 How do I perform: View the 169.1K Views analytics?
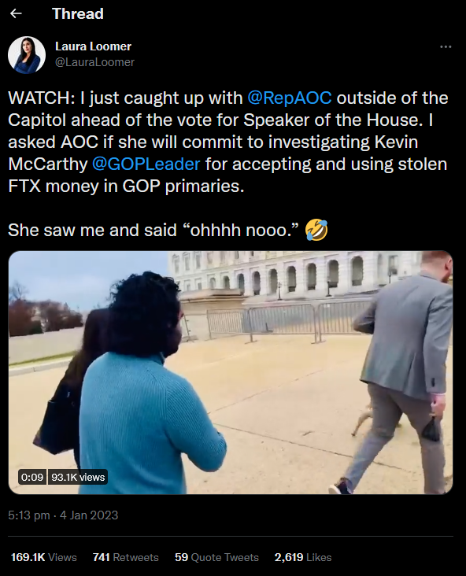[x=44, y=557]
